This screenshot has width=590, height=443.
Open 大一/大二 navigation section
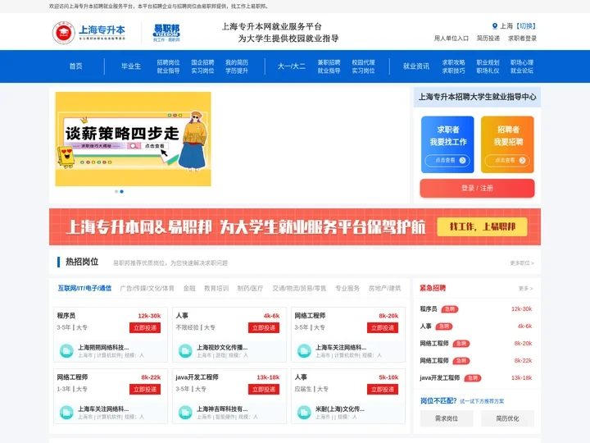(291, 66)
